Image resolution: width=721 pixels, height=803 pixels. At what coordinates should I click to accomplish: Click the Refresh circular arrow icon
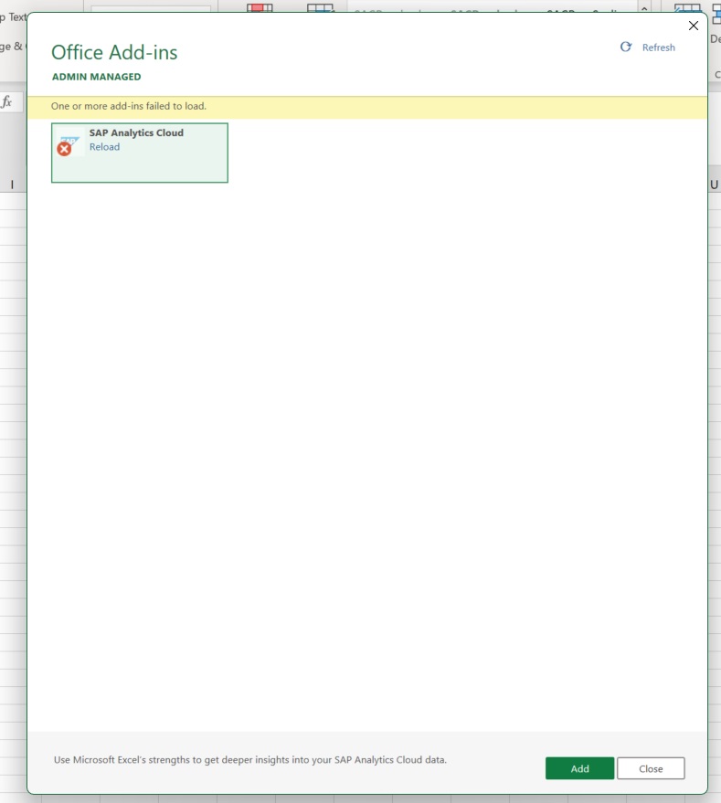pyautogui.click(x=626, y=48)
